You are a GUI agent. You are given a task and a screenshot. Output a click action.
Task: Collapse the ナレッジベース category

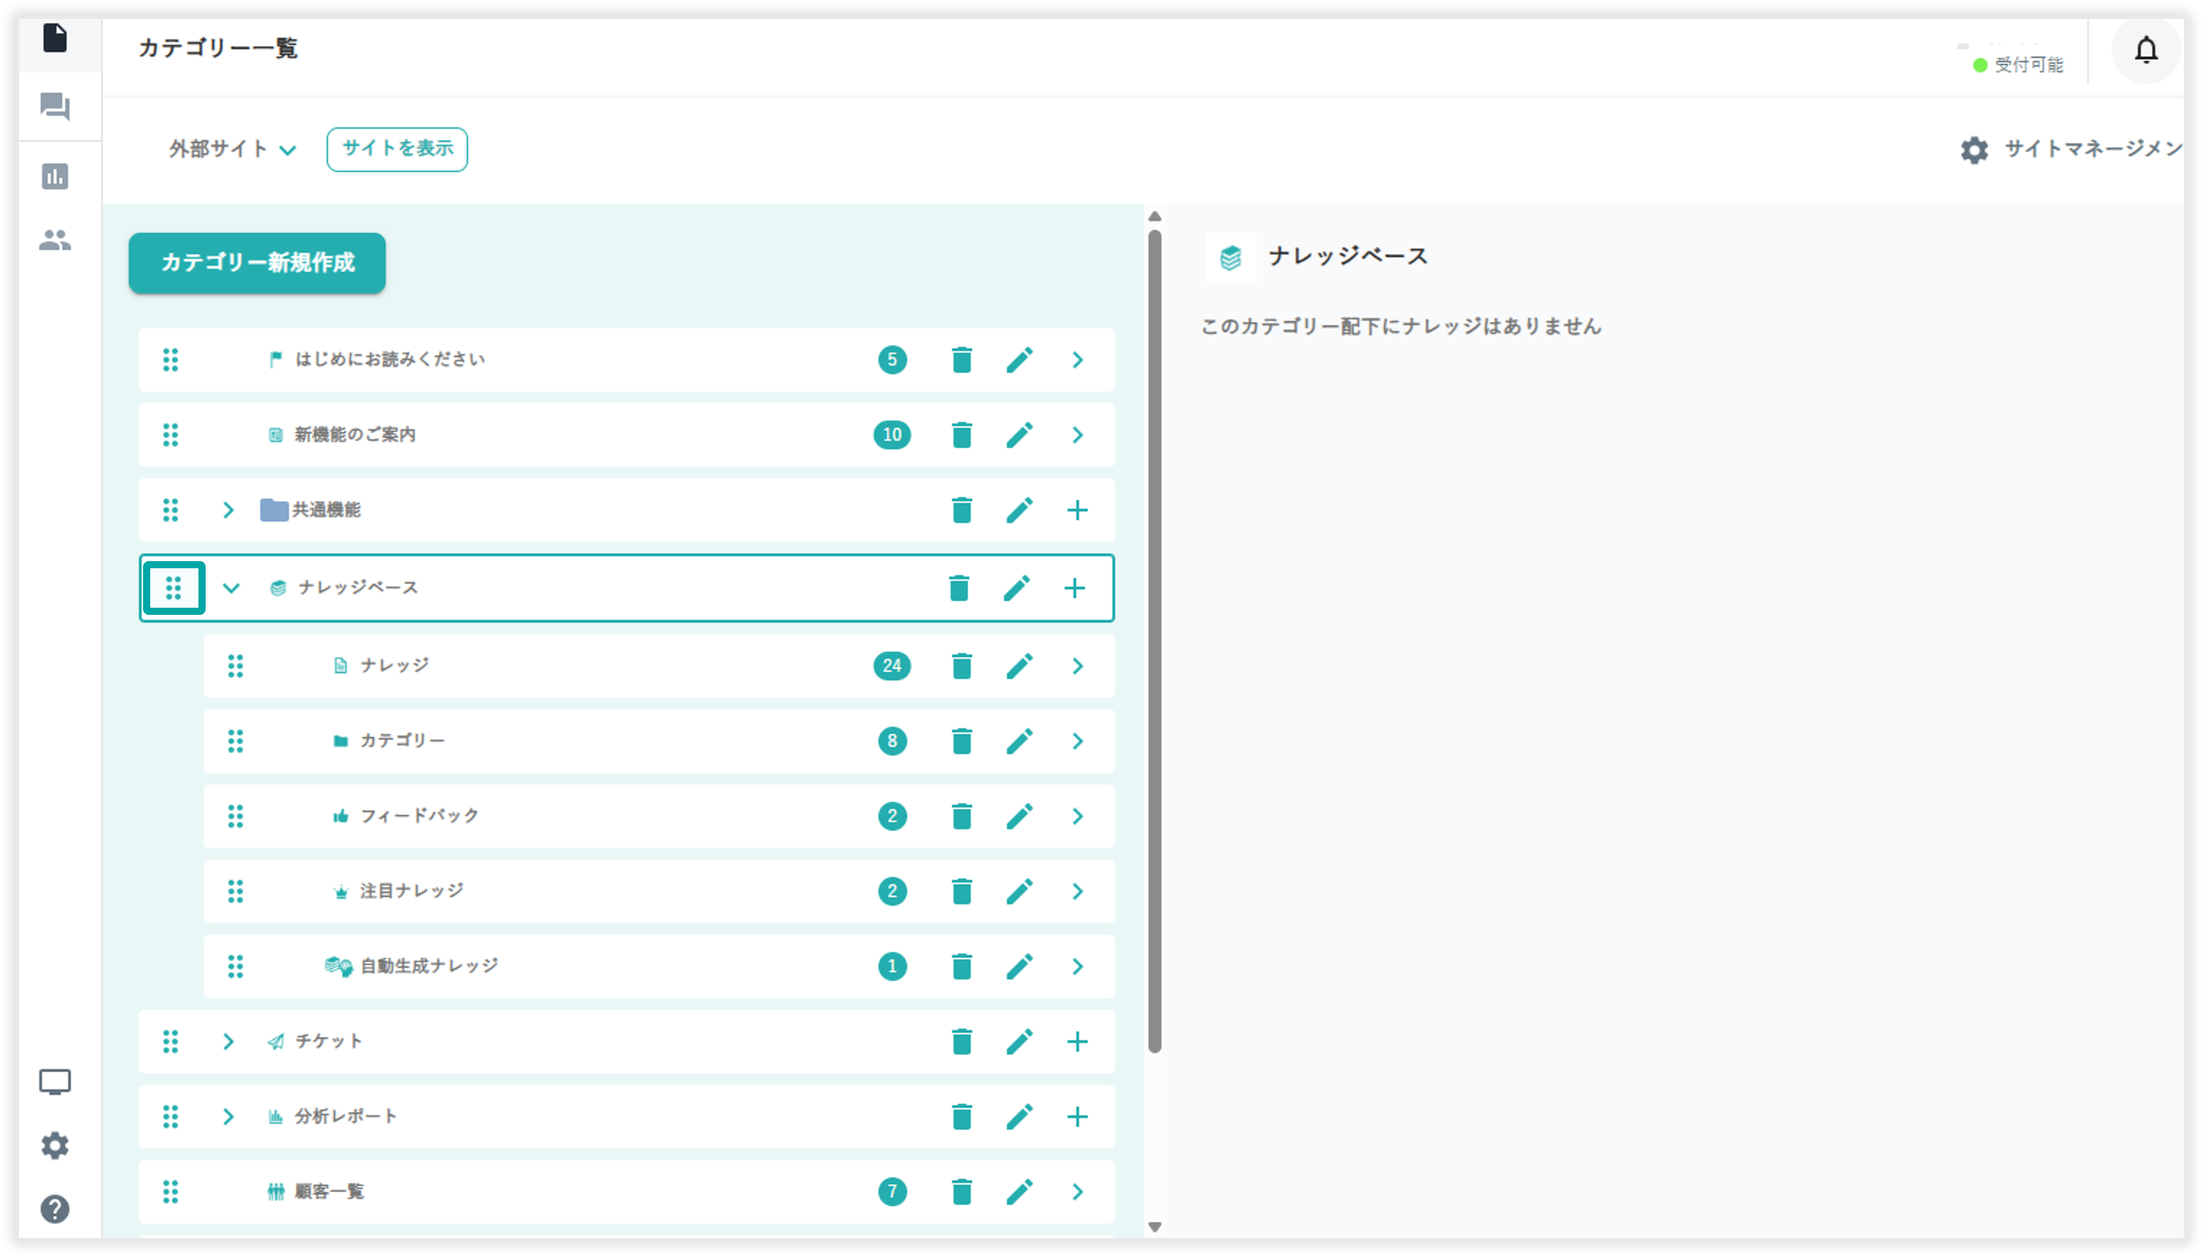tap(230, 588)
